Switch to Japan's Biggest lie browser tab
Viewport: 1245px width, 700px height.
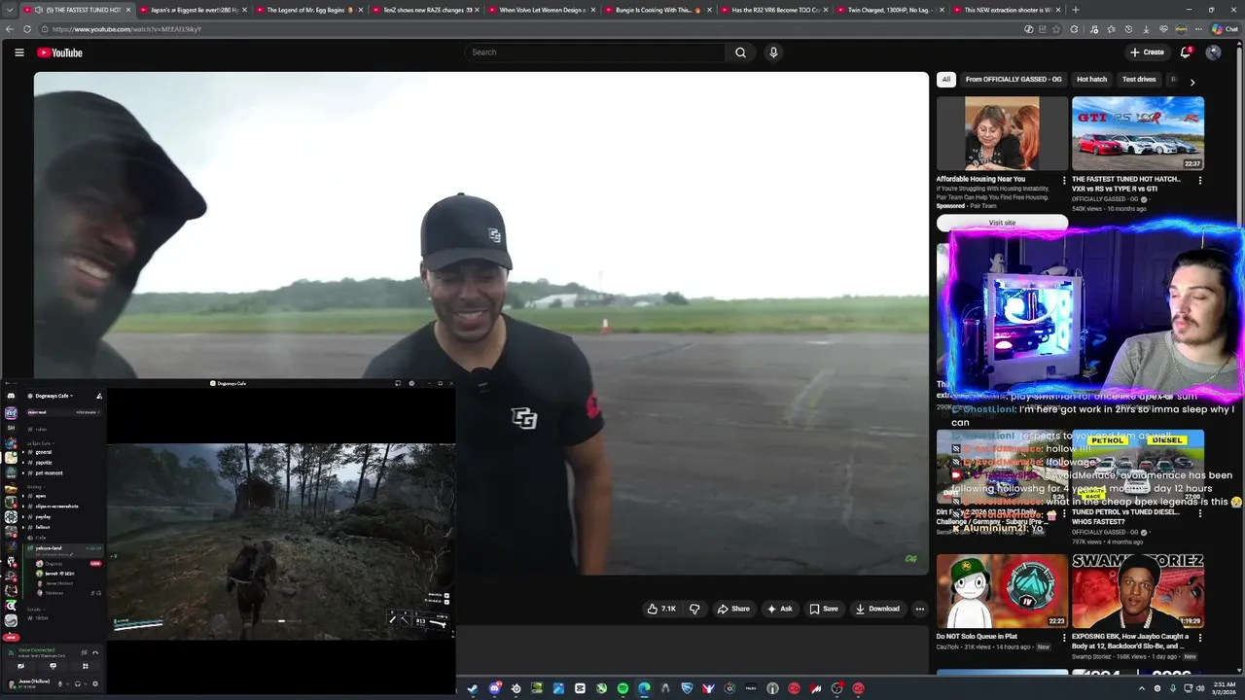tap(194, 10)
